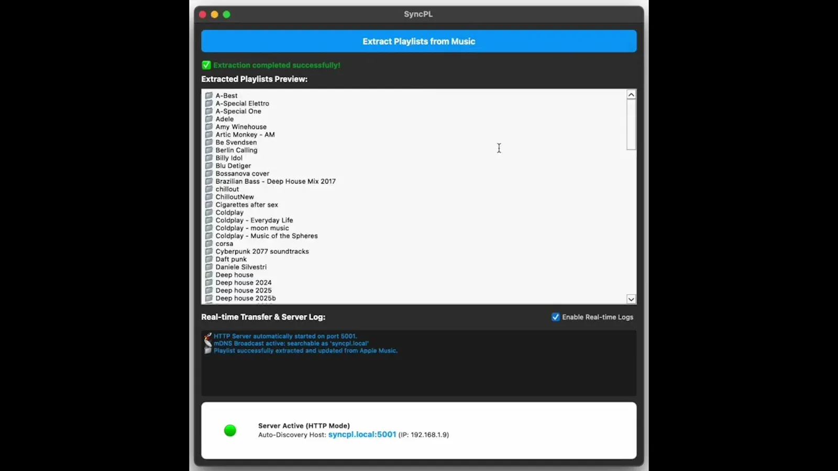The height and width of the screenshot is (471, 838).
Task: Click the folder icon beside Bossanova cover
Action: pos(209,174)
